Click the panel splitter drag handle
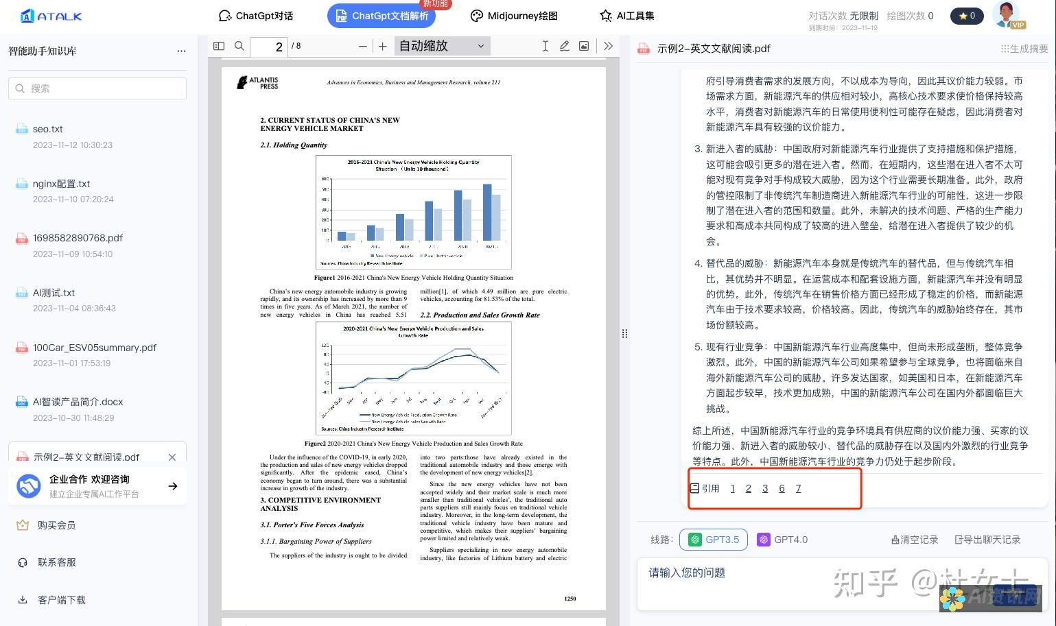This screenshot has width=1056, height=626. coord(624,334)
